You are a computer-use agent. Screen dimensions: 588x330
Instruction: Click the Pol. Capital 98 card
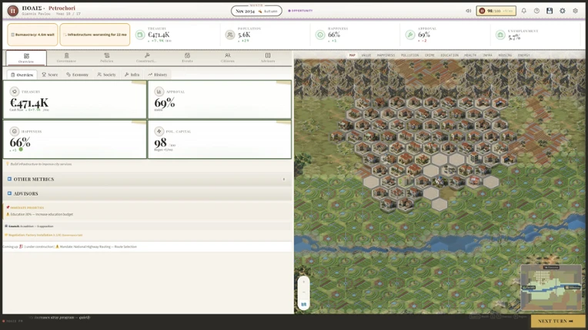pos(219,140)
